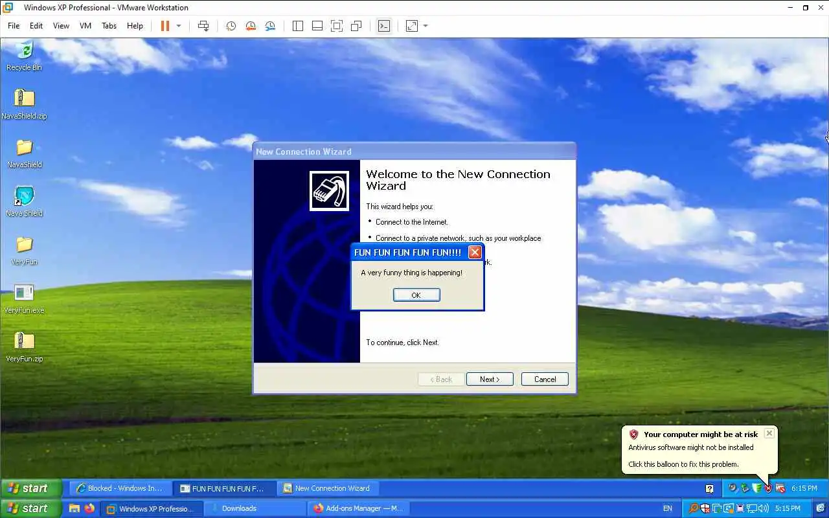Click the host volume speaker tray icon
The width and height of the screenshot is (829, 518).
coord(764,508)
